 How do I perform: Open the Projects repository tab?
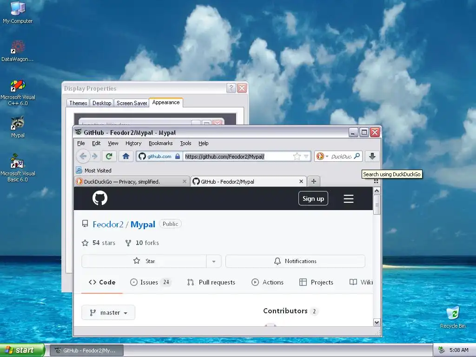click(316, 282)
